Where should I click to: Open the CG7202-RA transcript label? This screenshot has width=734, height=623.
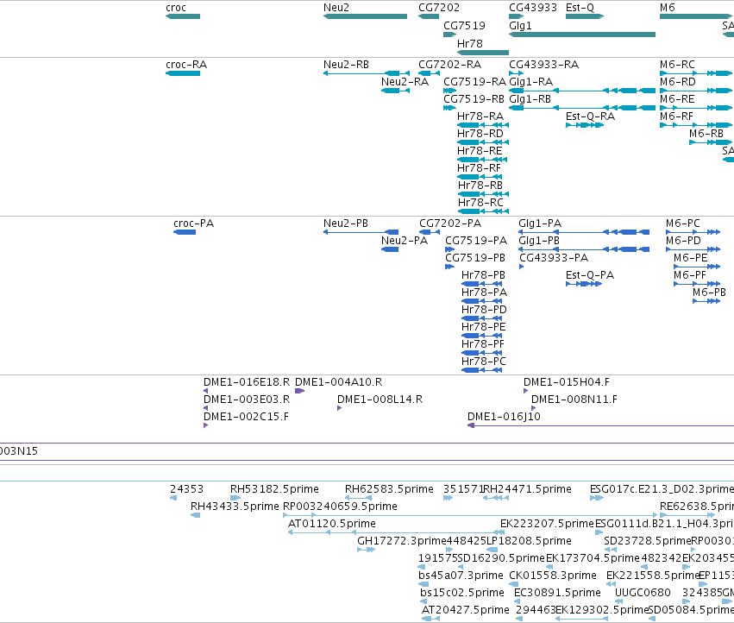pyautogui.click(x=449, y=65)
